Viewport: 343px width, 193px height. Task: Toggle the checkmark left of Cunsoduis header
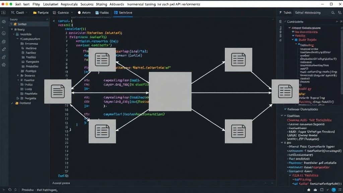[x=285, y=21]
